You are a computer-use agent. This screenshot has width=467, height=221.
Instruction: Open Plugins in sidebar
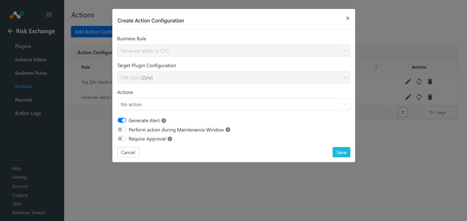tap(23, 46)
